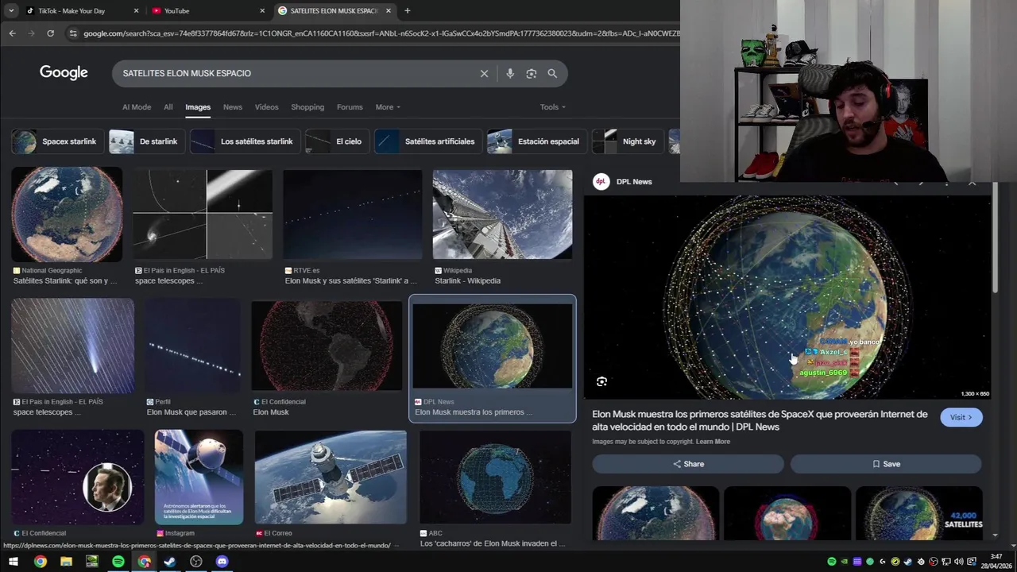Close the TikTok browser tab

(x=136, y=10)
